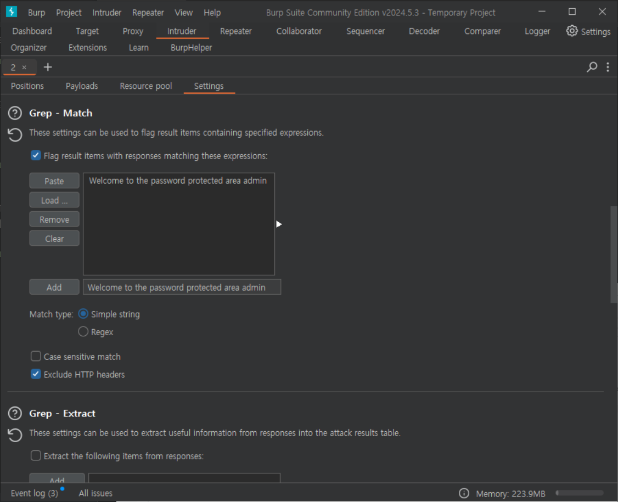Open the Positions sub-tab
The image size is (618, 502).
coord(27,86)
